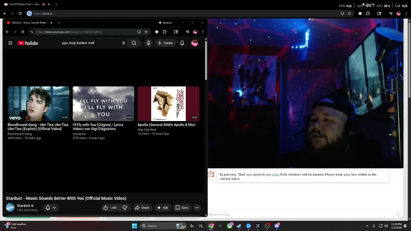Open the taskbar volume control
Viewport: 411px width, 231px height.
(386, 226)
